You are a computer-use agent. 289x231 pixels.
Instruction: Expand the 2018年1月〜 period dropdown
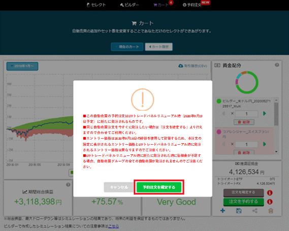[x=22, y=66]
